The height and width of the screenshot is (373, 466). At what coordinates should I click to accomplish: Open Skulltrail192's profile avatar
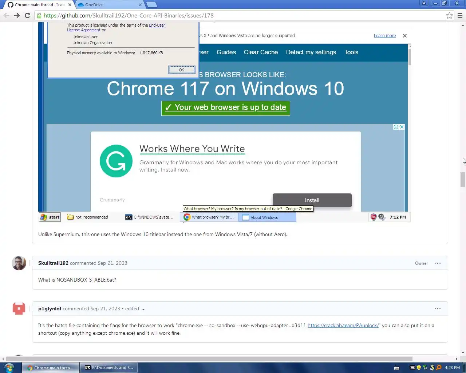19,263
